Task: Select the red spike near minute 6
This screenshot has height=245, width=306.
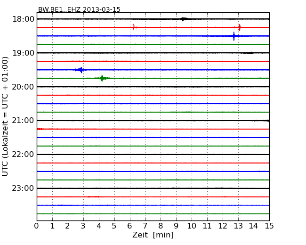Action: point(134,27)
